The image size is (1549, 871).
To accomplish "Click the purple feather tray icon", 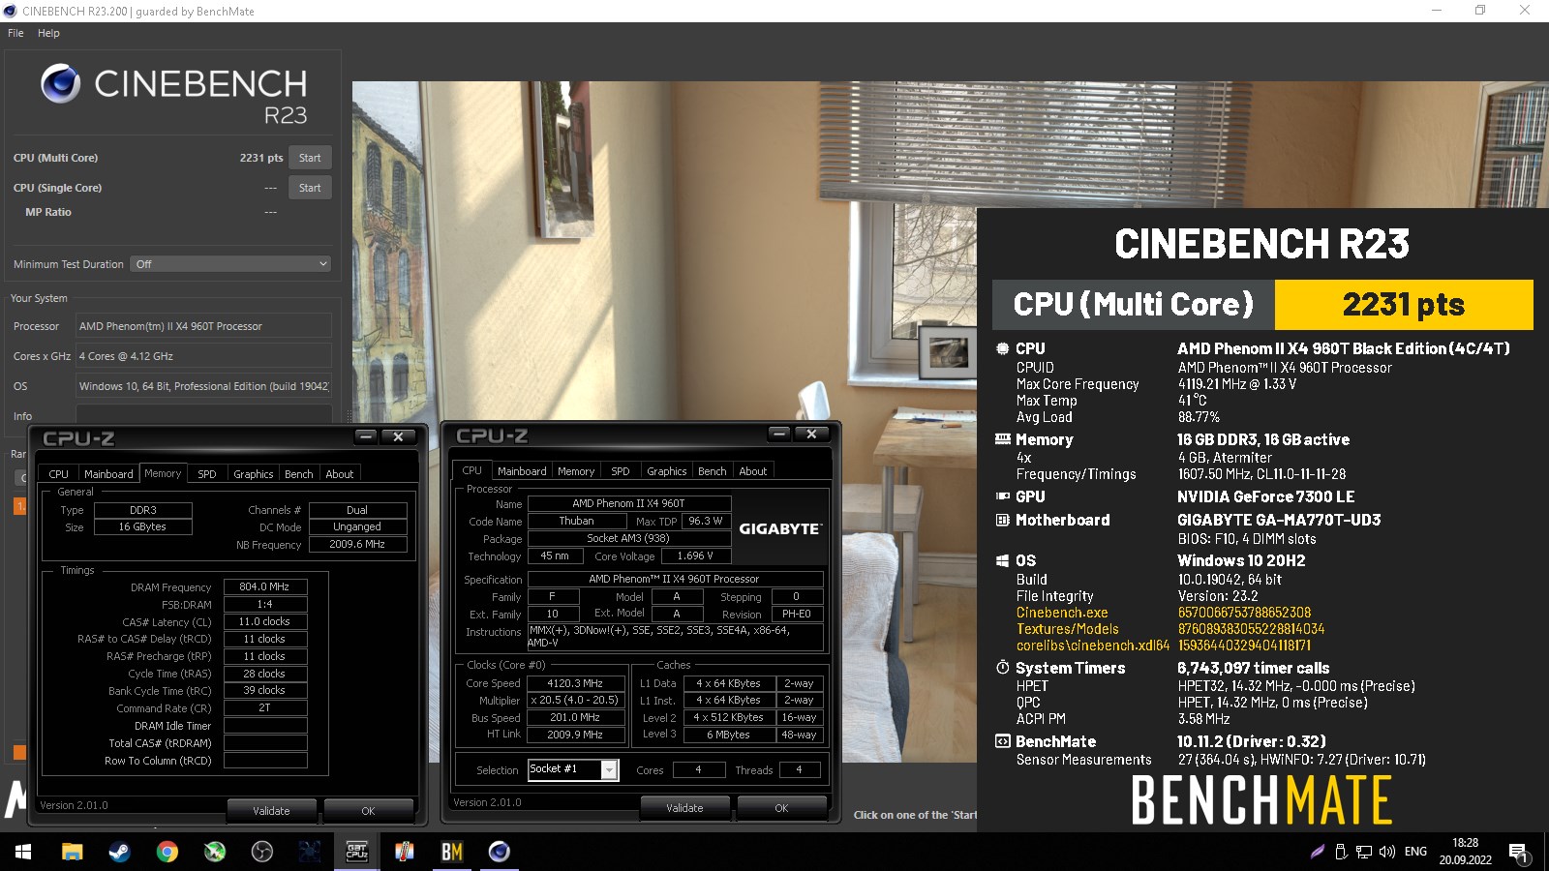I will (x=1317, y=852).
